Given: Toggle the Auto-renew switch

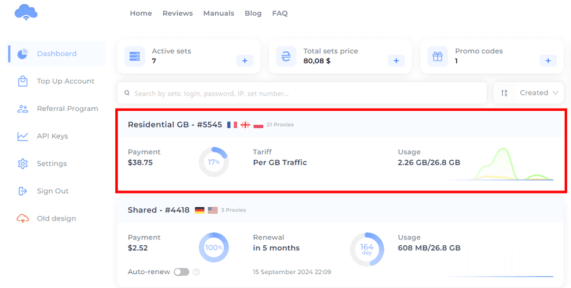Looking at the screenshot, I should tap(181, 272).
